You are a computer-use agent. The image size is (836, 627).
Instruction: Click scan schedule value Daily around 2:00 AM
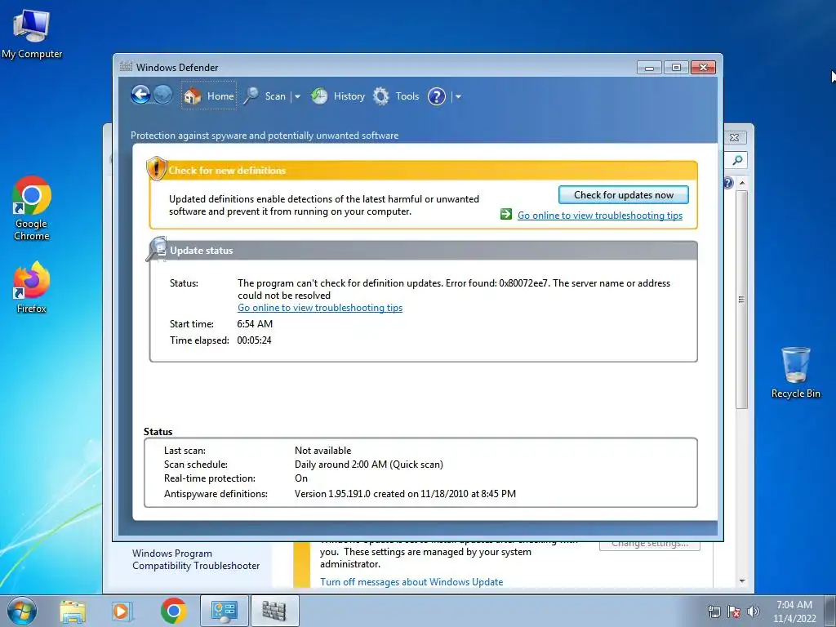(369, 465)
